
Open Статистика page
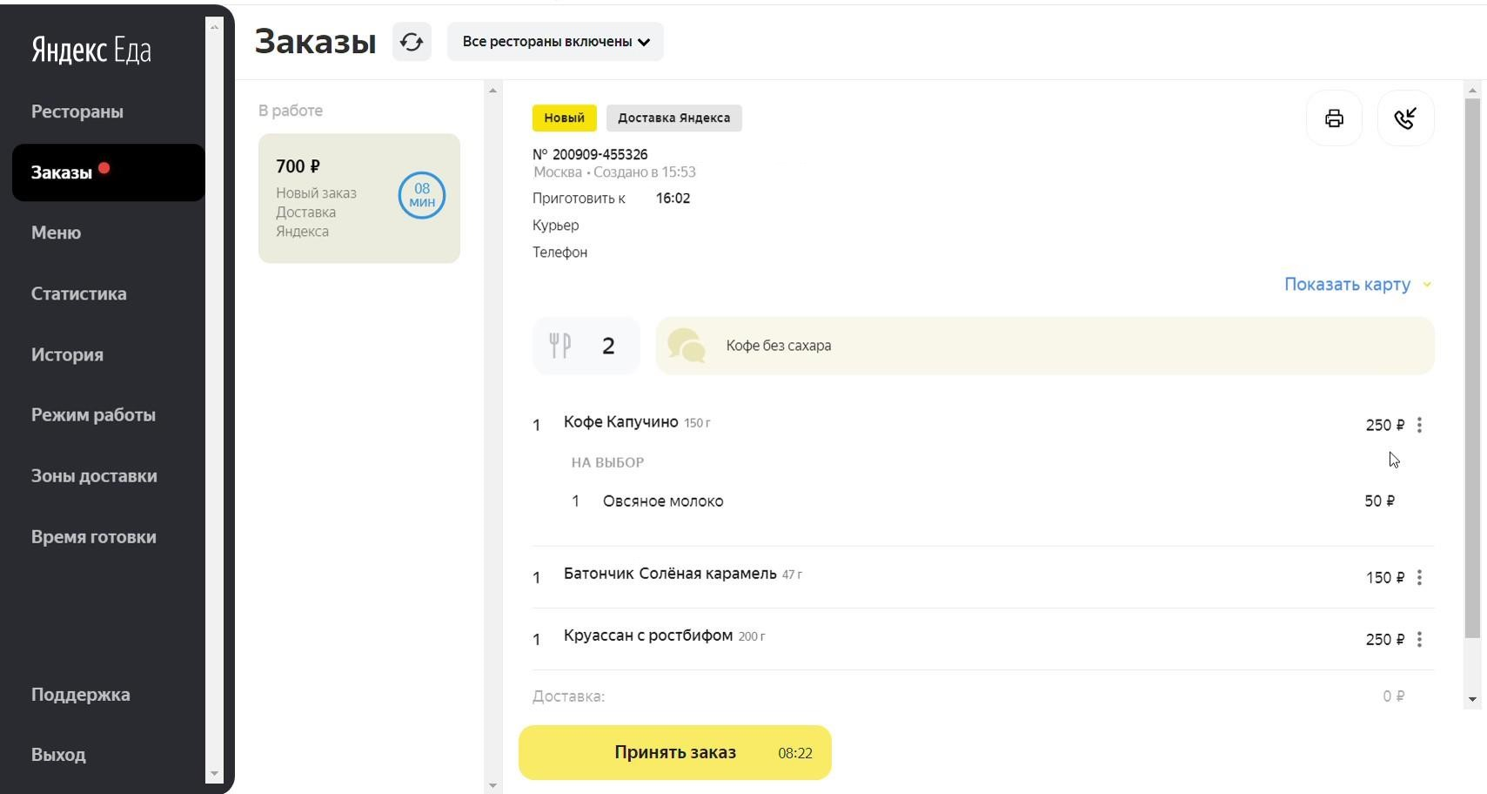click(x=79, y=293)
